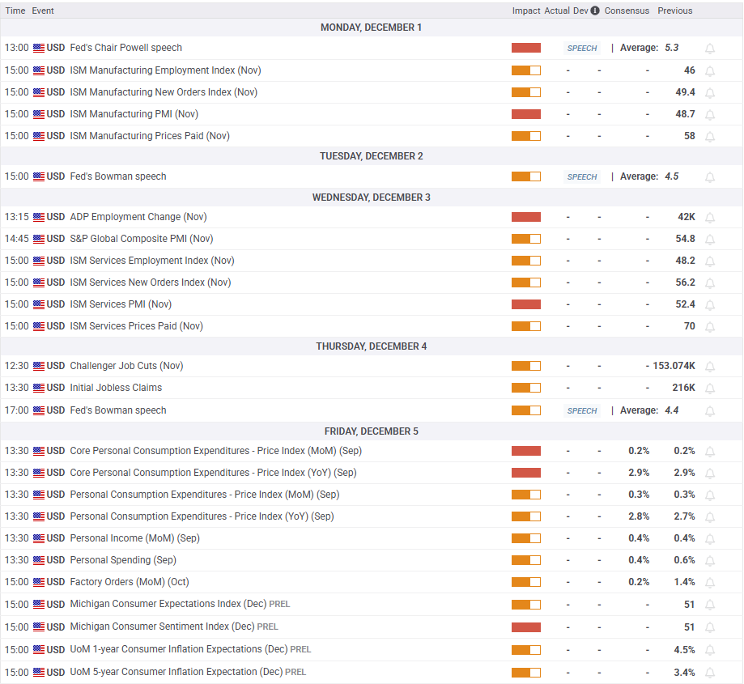Click bell icon for Factory Orders (MoM)
This screenshot has width=744, height=684.
(710, 583)
